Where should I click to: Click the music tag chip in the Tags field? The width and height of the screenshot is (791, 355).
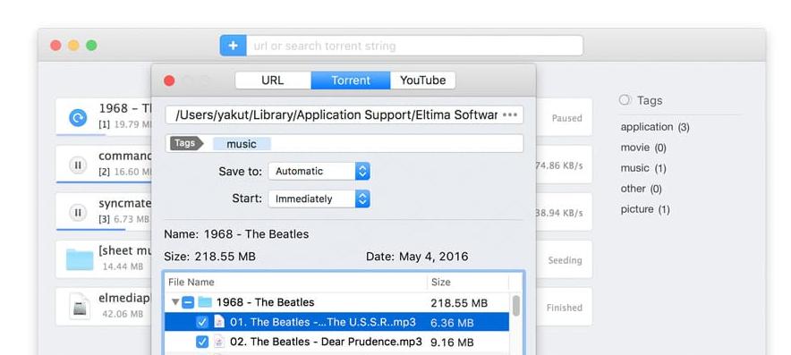[242, 144]
